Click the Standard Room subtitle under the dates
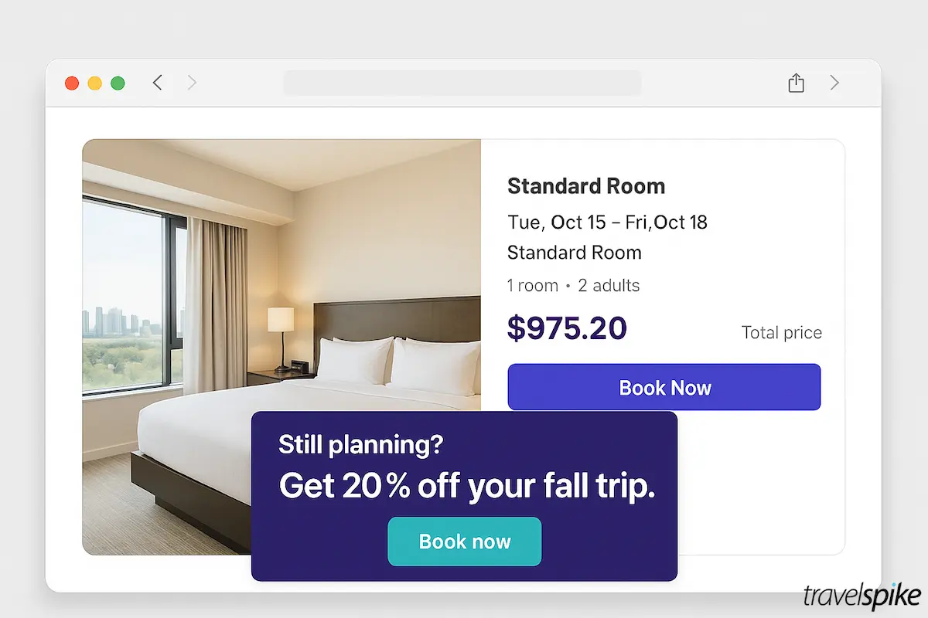Image resolution: width=928 pixels, height=618 pixels. click(x=575, y=253)
